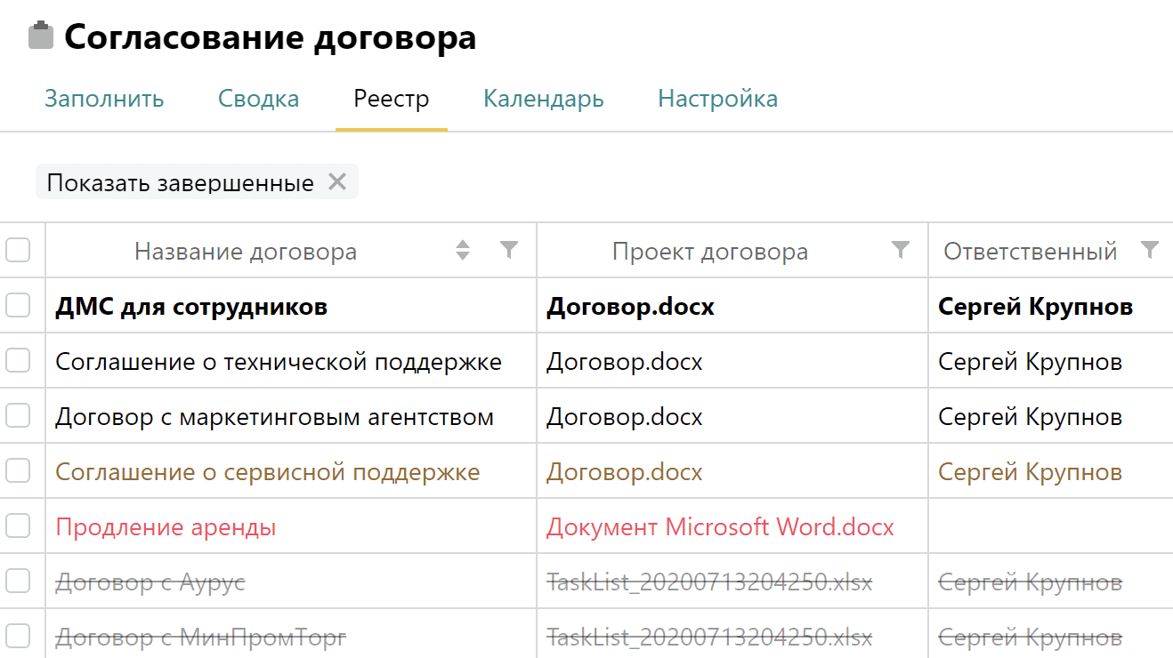Viewport: 1173px width, 658px height.
Task: Switch to the Заполнить tab
Action: [104, 99]
